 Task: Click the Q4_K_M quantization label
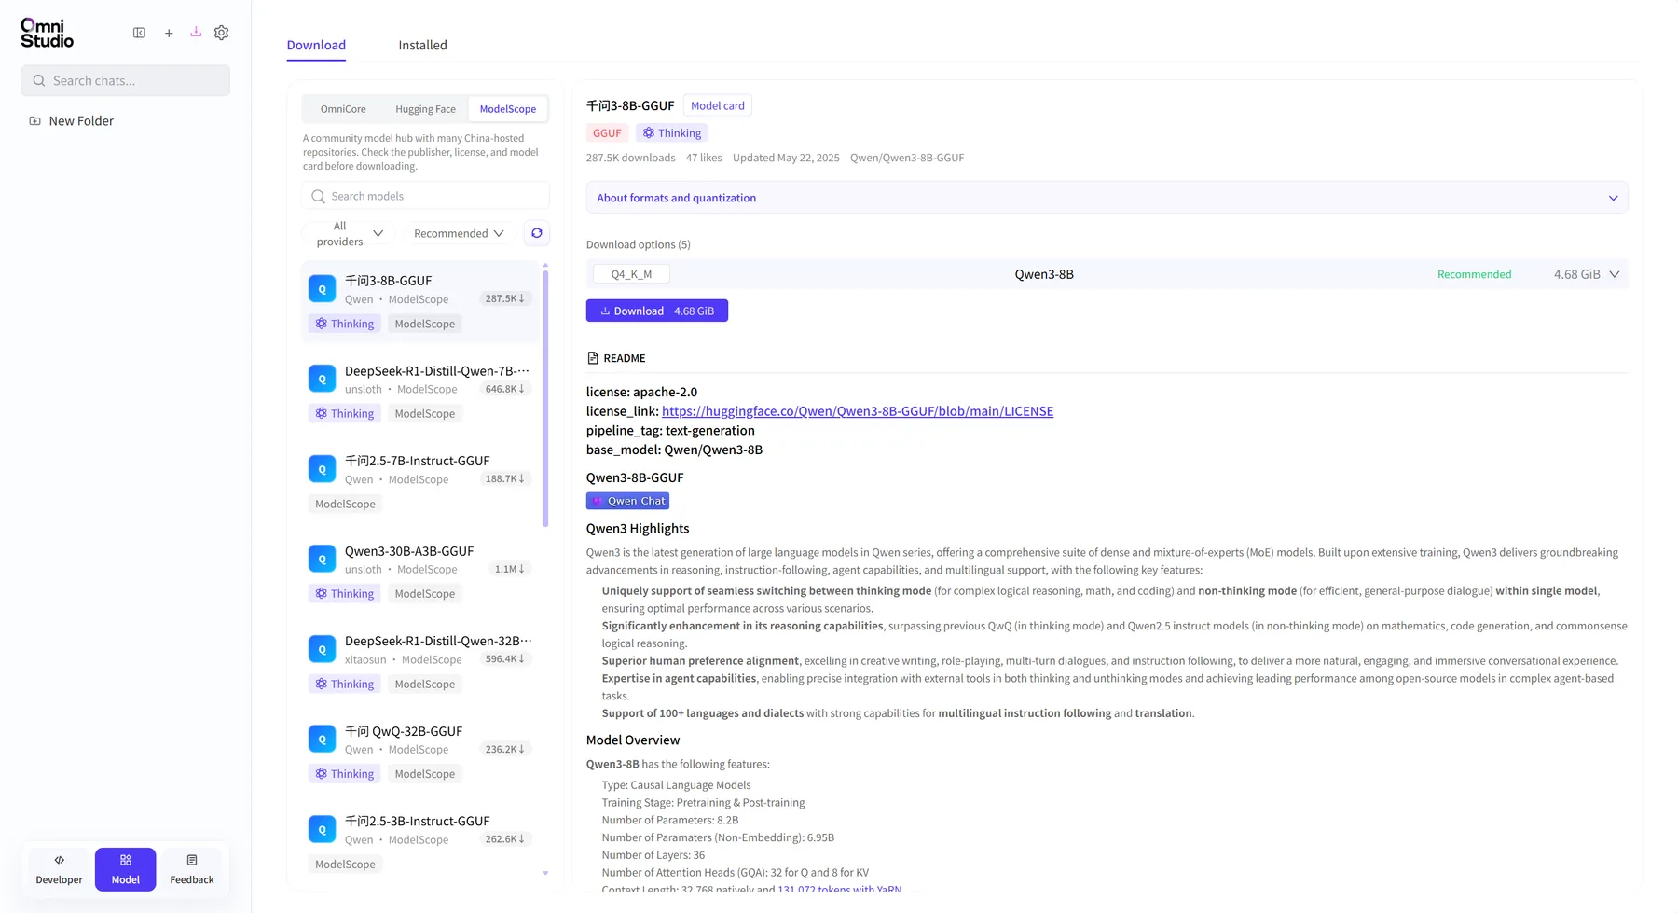(x=631, y=274)
